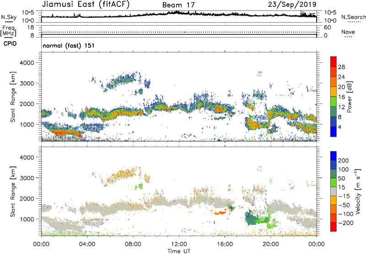Click the blue bottom segment of the power colorbar
366x254 pixels.
[334, 132]
